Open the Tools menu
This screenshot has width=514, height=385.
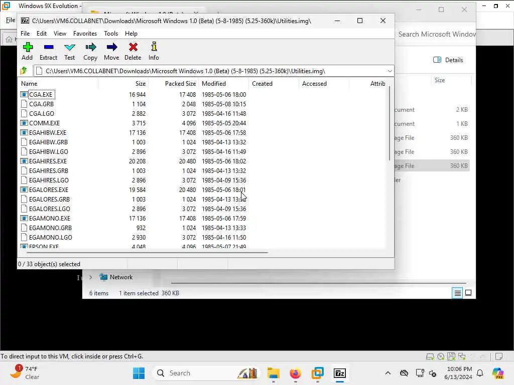[x=111, y=34]
